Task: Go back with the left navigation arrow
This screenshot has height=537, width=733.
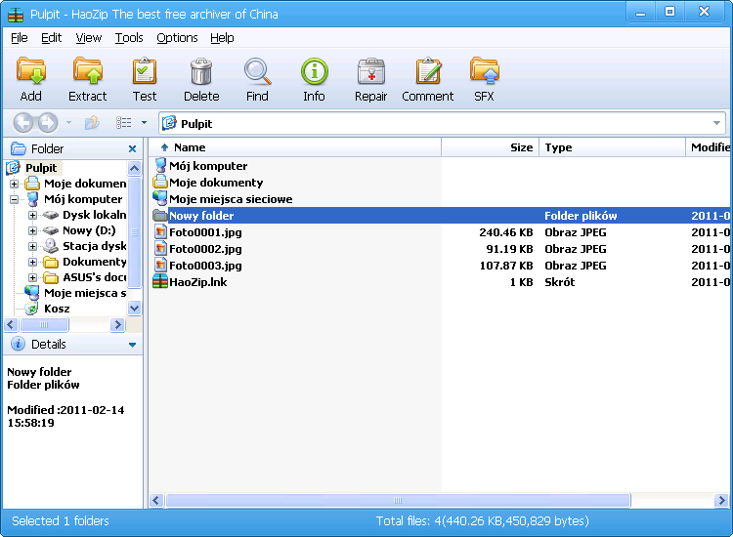Action: [23, 123]
